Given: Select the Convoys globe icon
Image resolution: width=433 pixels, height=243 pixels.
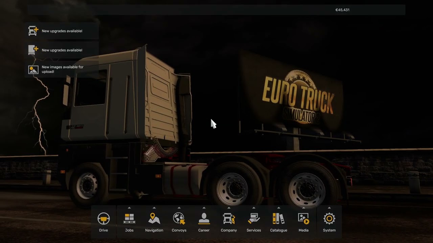Looking at the screenshot, I should pyautogui.click(x=179, y=219).
